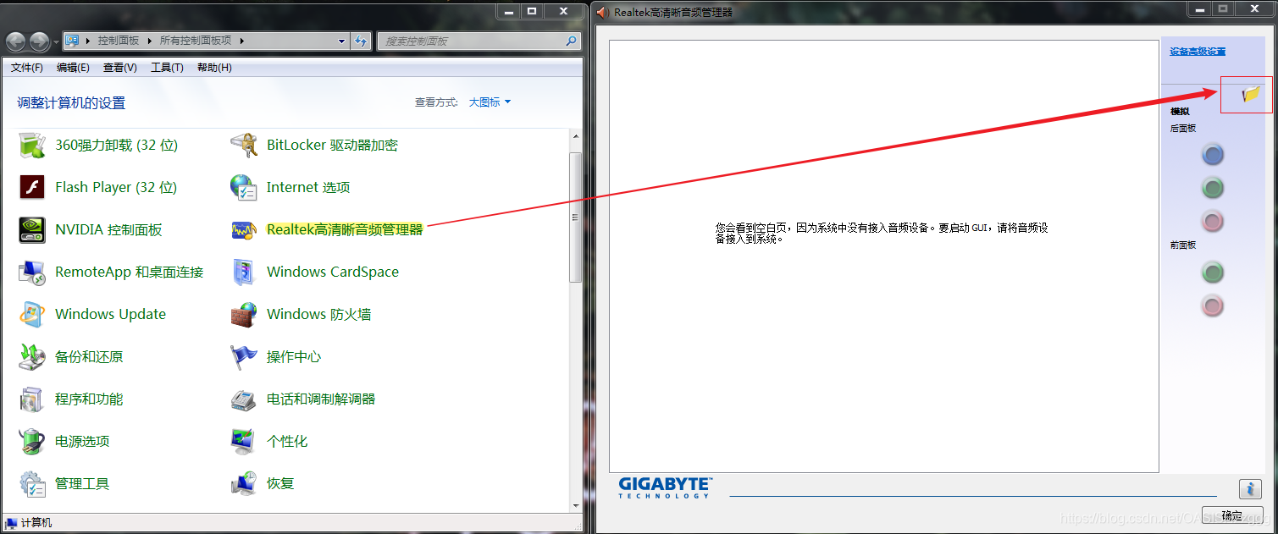Open the 电源选项 battery icon
The width and height of the screenshot is (1278, 534).
point(32,441)
